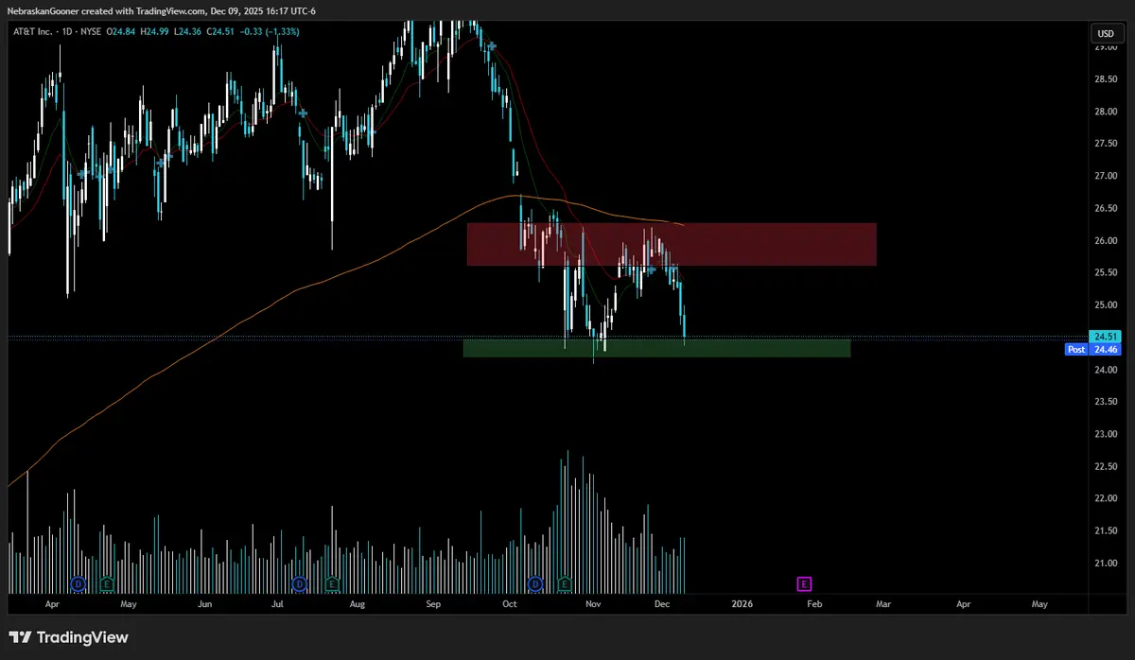Open the April dividend marker D
The image size is (1135, 660).
[78, 583]
